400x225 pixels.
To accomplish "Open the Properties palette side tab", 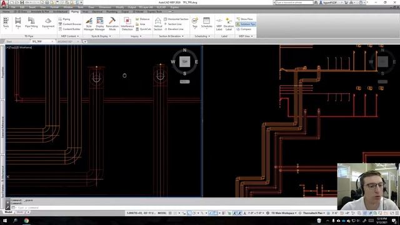I will [2, 72].
